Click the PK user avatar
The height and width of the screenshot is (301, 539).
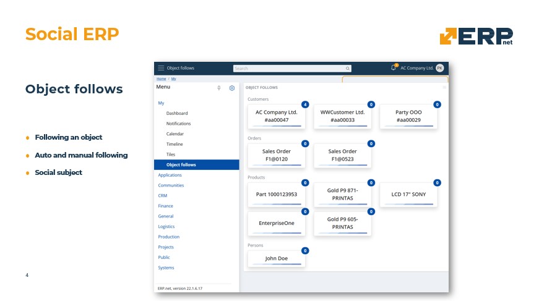click(x=439, y=68)
